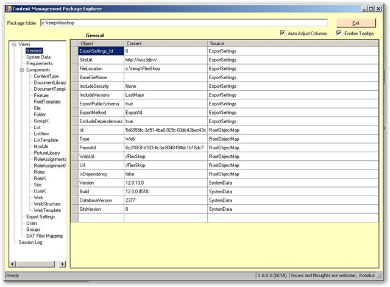Select the Web component node
Viewport: 390px width, 287px height.
click(38, 197)
